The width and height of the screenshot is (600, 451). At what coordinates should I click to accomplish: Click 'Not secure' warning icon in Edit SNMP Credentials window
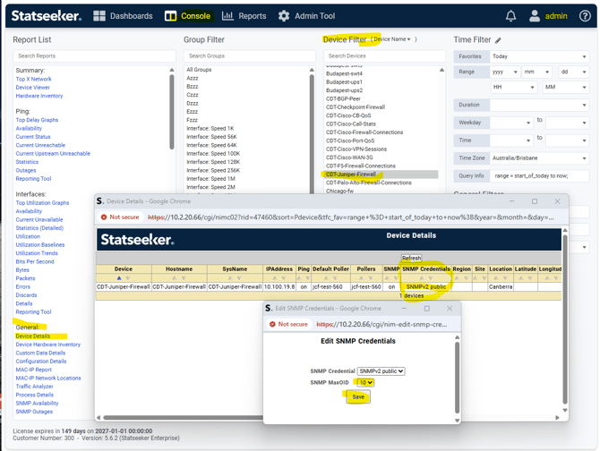tap(272, 324)
